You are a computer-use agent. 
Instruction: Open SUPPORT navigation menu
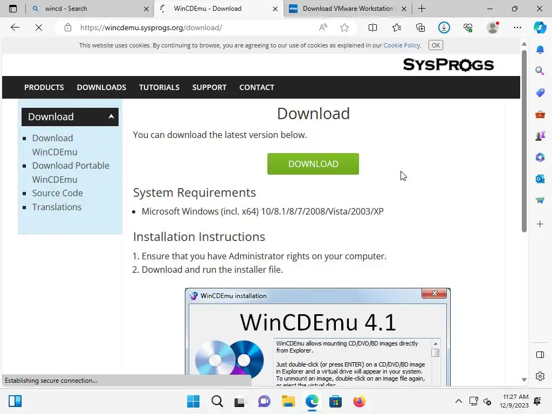[209, 87]
